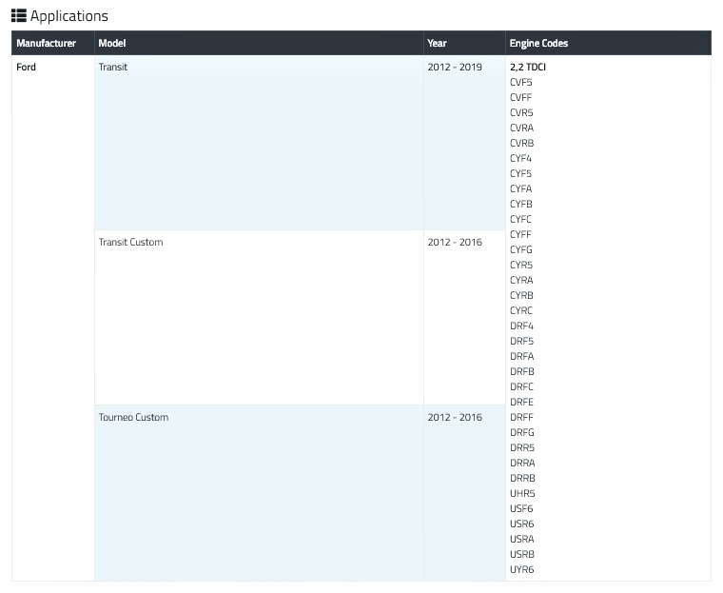723x593 pixels.
Task: Click engine code CYF4
Action: (x=520, y=158)
